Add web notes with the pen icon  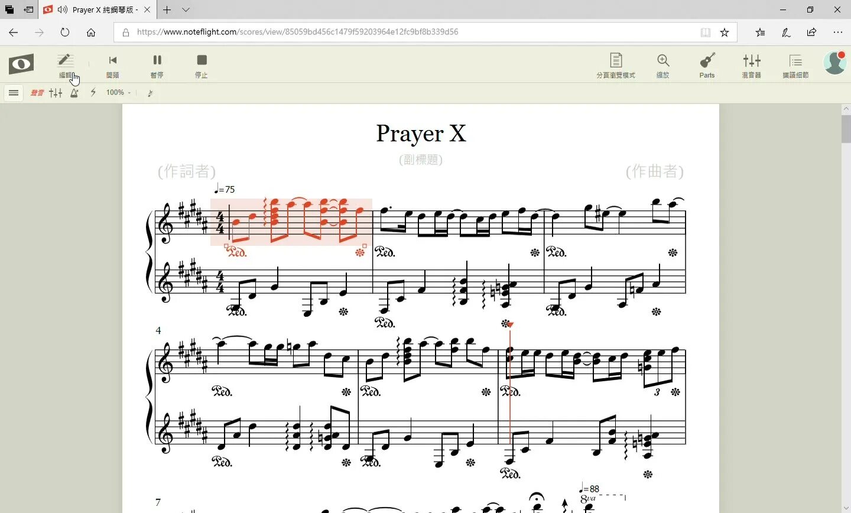(786, 33)
